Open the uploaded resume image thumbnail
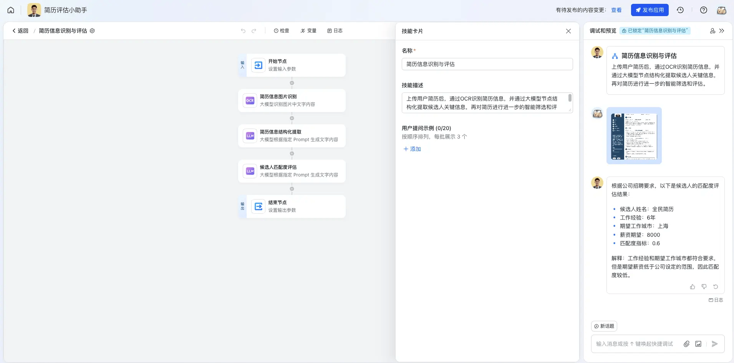The height and width of the screenshot is (363, 734). tap(634, 136)
